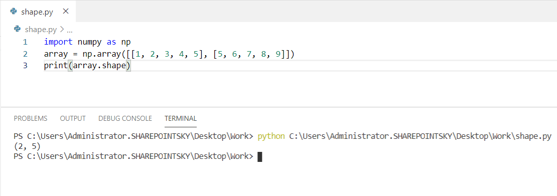557x196 pixels.
Task: Click the shape.py path in the terminal command
Action: (x=420, y=136)
